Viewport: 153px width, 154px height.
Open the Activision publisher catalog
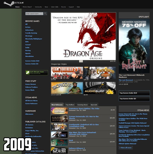(29, 128)
